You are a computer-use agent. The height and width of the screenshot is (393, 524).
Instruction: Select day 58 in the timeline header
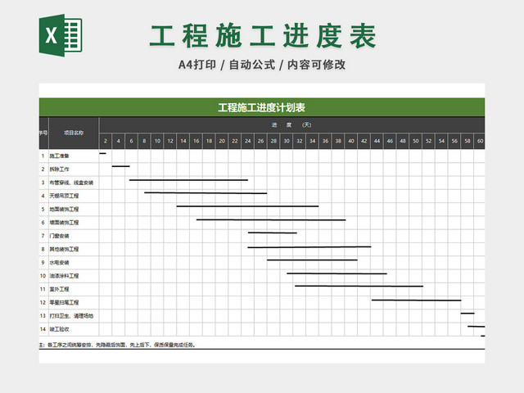point(468,141)
